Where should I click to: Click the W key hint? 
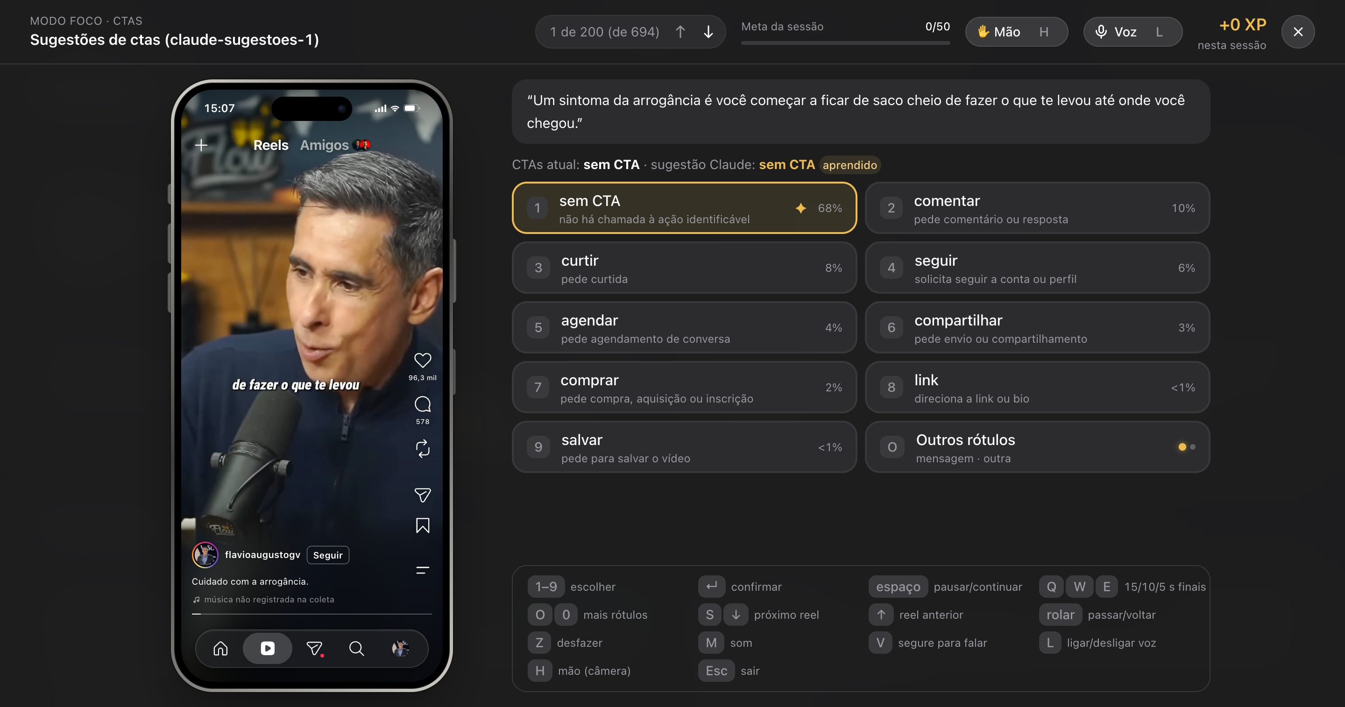tap(1079, 587)
